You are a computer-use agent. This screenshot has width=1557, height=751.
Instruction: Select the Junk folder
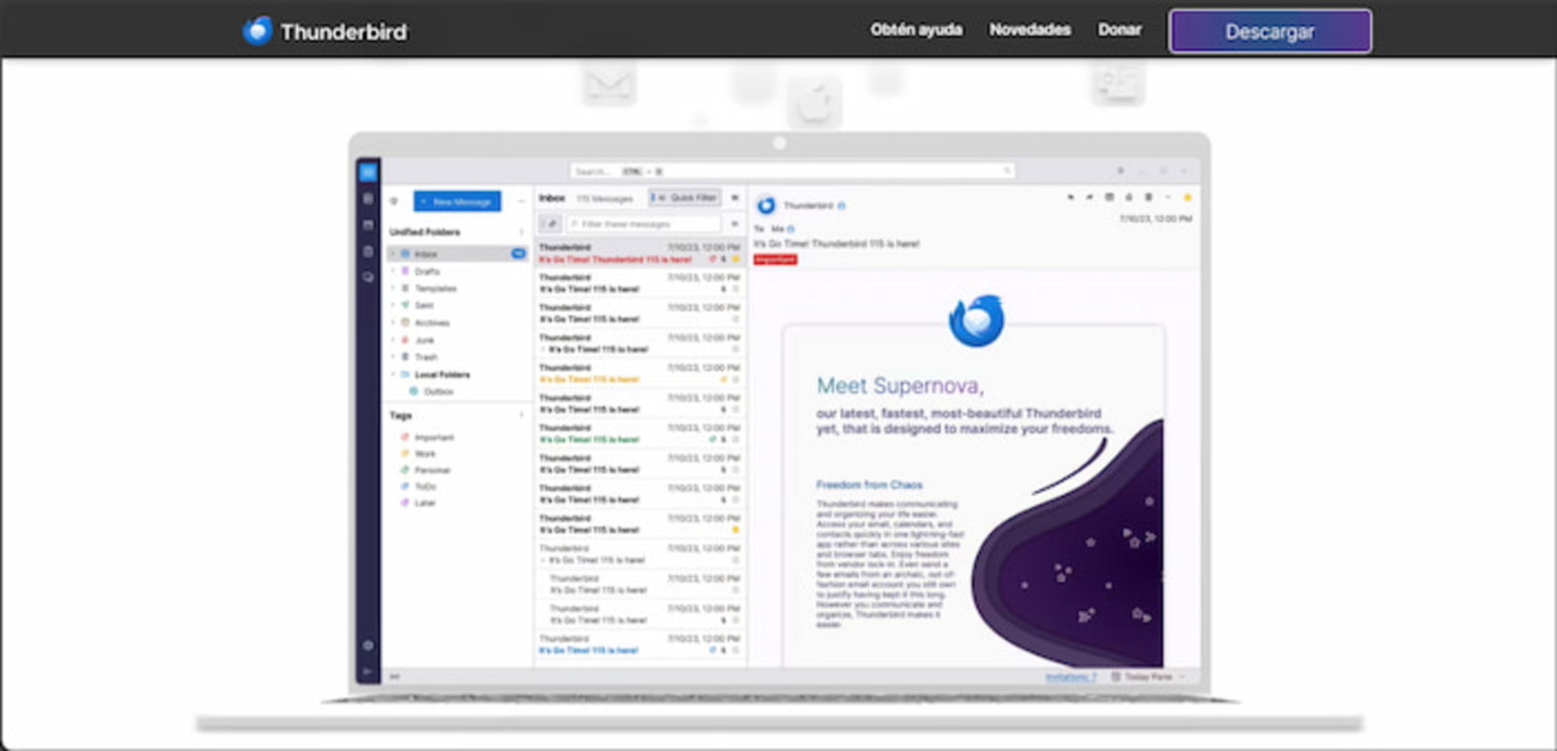(457, 340)
